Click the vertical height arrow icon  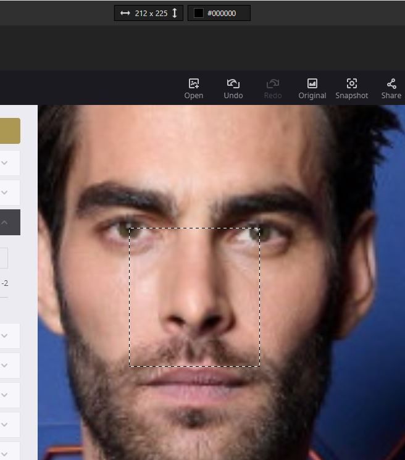175,13
